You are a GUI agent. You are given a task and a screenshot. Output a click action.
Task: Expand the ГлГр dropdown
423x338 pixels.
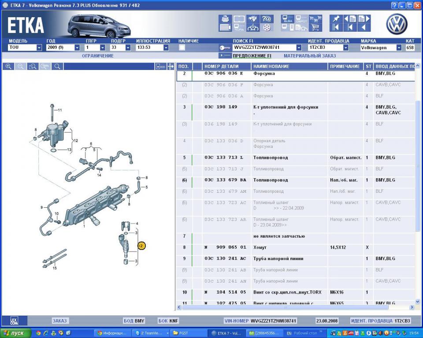(x=102, y=48)
